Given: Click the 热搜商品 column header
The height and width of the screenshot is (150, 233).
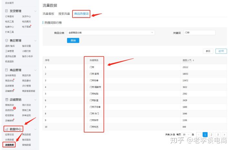Looking at the screenshot, I should point(94,60).
